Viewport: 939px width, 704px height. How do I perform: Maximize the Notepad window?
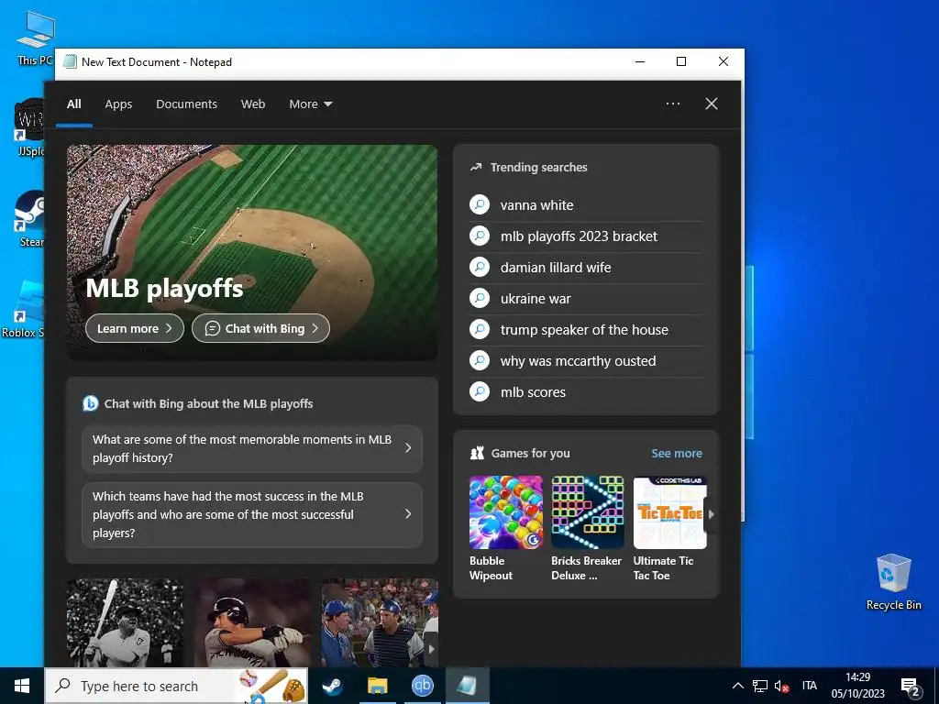pyautogui.click(x=681, y=61)
